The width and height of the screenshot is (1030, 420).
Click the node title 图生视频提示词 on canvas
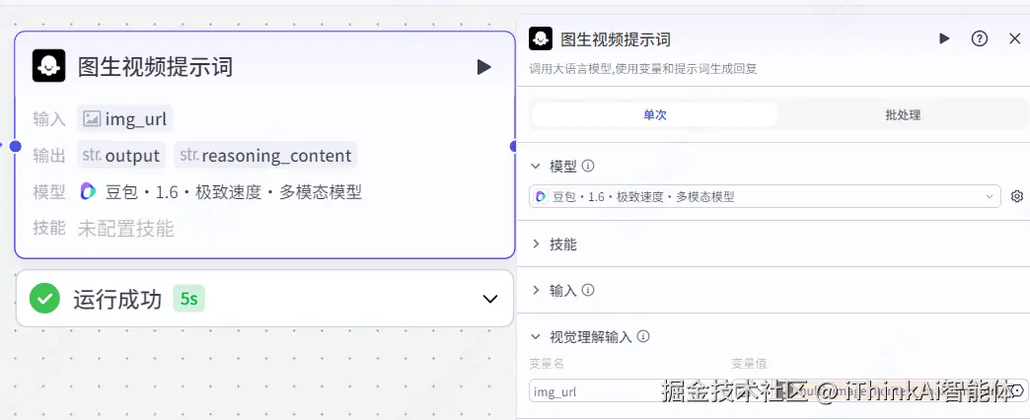[156, 66]
